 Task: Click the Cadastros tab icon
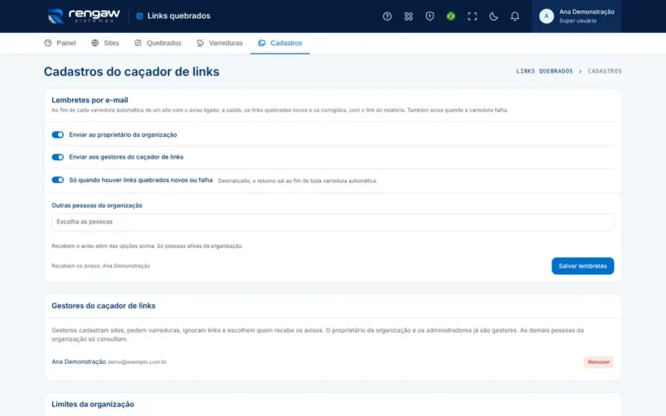[262, 42]
